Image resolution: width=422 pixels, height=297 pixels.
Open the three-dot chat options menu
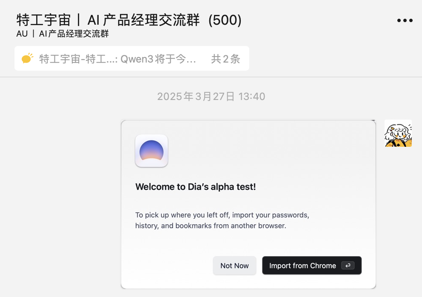point(405,20)
